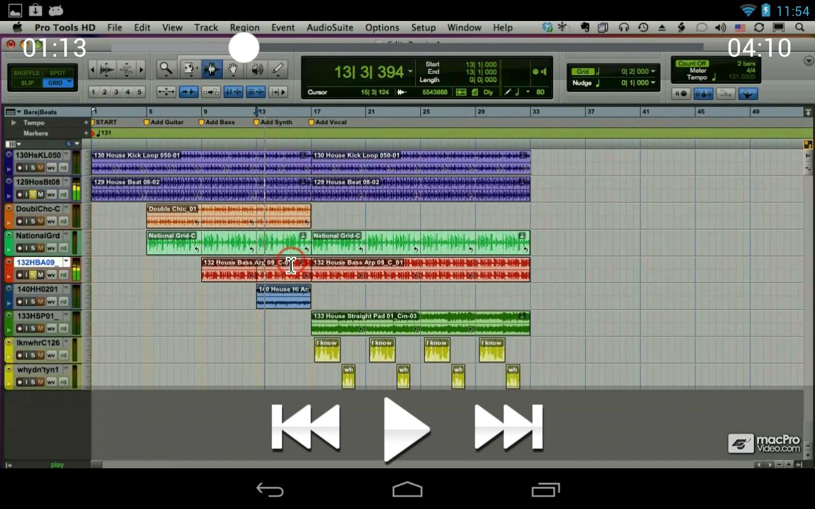Image resolution: width=815 pixels, height=509 pixels.
Task: Toggle Insertion Follows Playback button
Action: (x=278, y=92)
